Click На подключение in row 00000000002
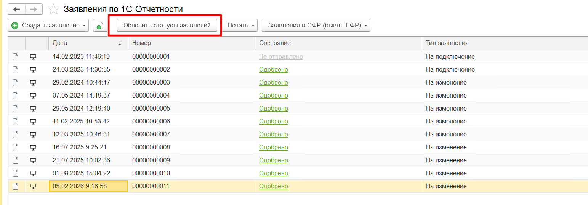The image size is (588, 205). coord(450,70)
